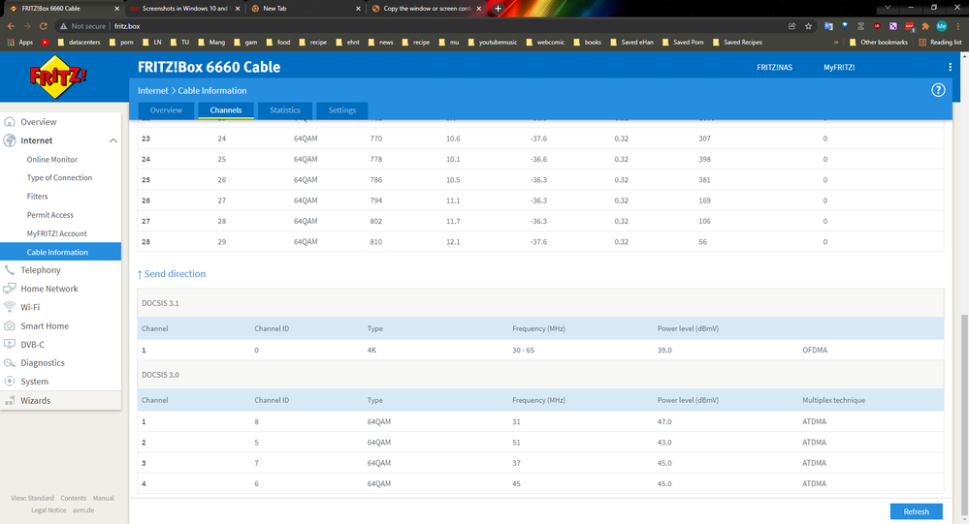Switch to the Statistics tab
This screenshot has height=524, width=969.
click(285, 110)
